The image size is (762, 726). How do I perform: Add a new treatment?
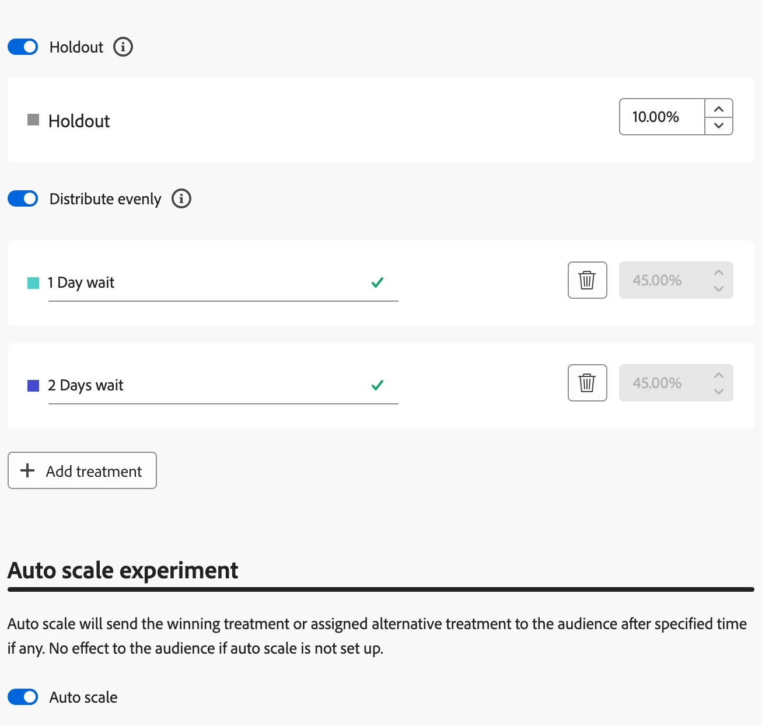click(x=82, y=470)
